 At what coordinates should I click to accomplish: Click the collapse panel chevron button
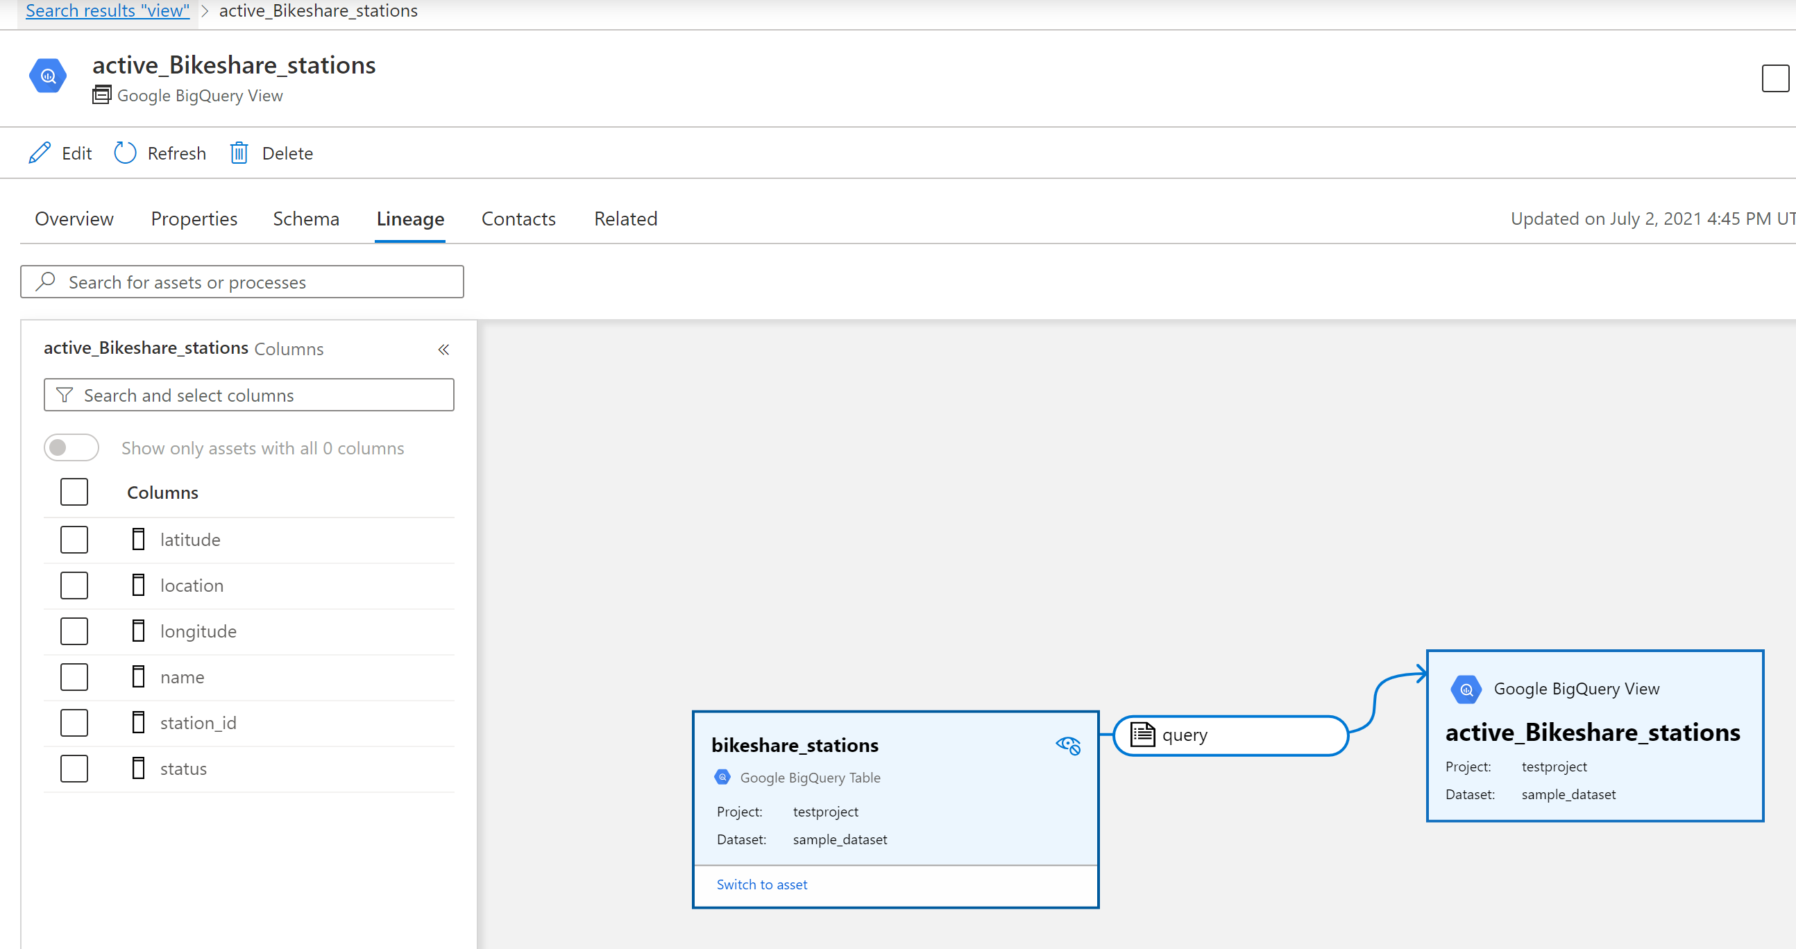(x=444, y=349)
